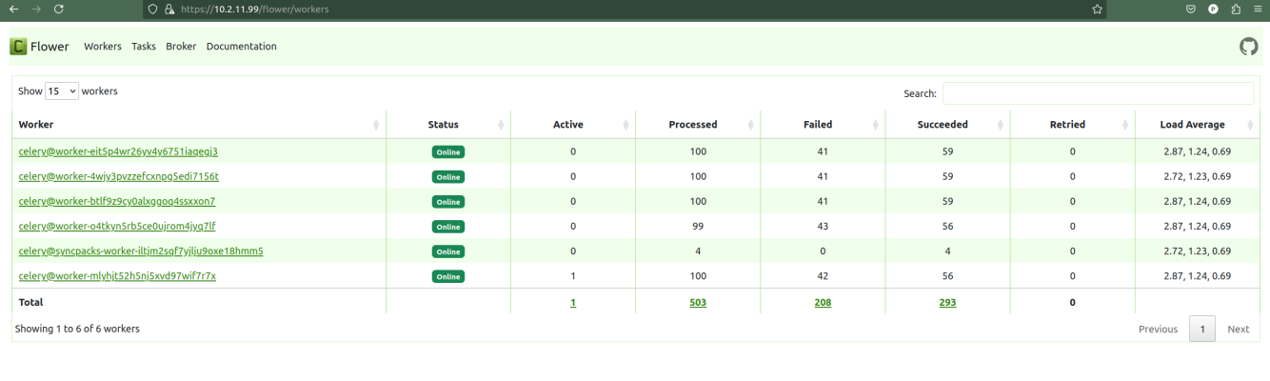The width and height of the screenshot is (1270, 381).
Task: Open the GitHub repository icon link
Action: click(1248, 47)
